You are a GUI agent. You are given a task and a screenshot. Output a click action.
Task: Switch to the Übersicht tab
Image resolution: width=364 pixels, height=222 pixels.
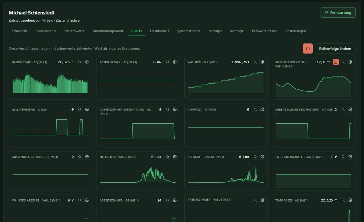pyautogui.click(x=20, y=31)
